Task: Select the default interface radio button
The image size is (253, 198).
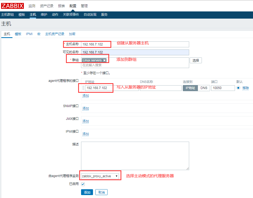Action: 238,88
